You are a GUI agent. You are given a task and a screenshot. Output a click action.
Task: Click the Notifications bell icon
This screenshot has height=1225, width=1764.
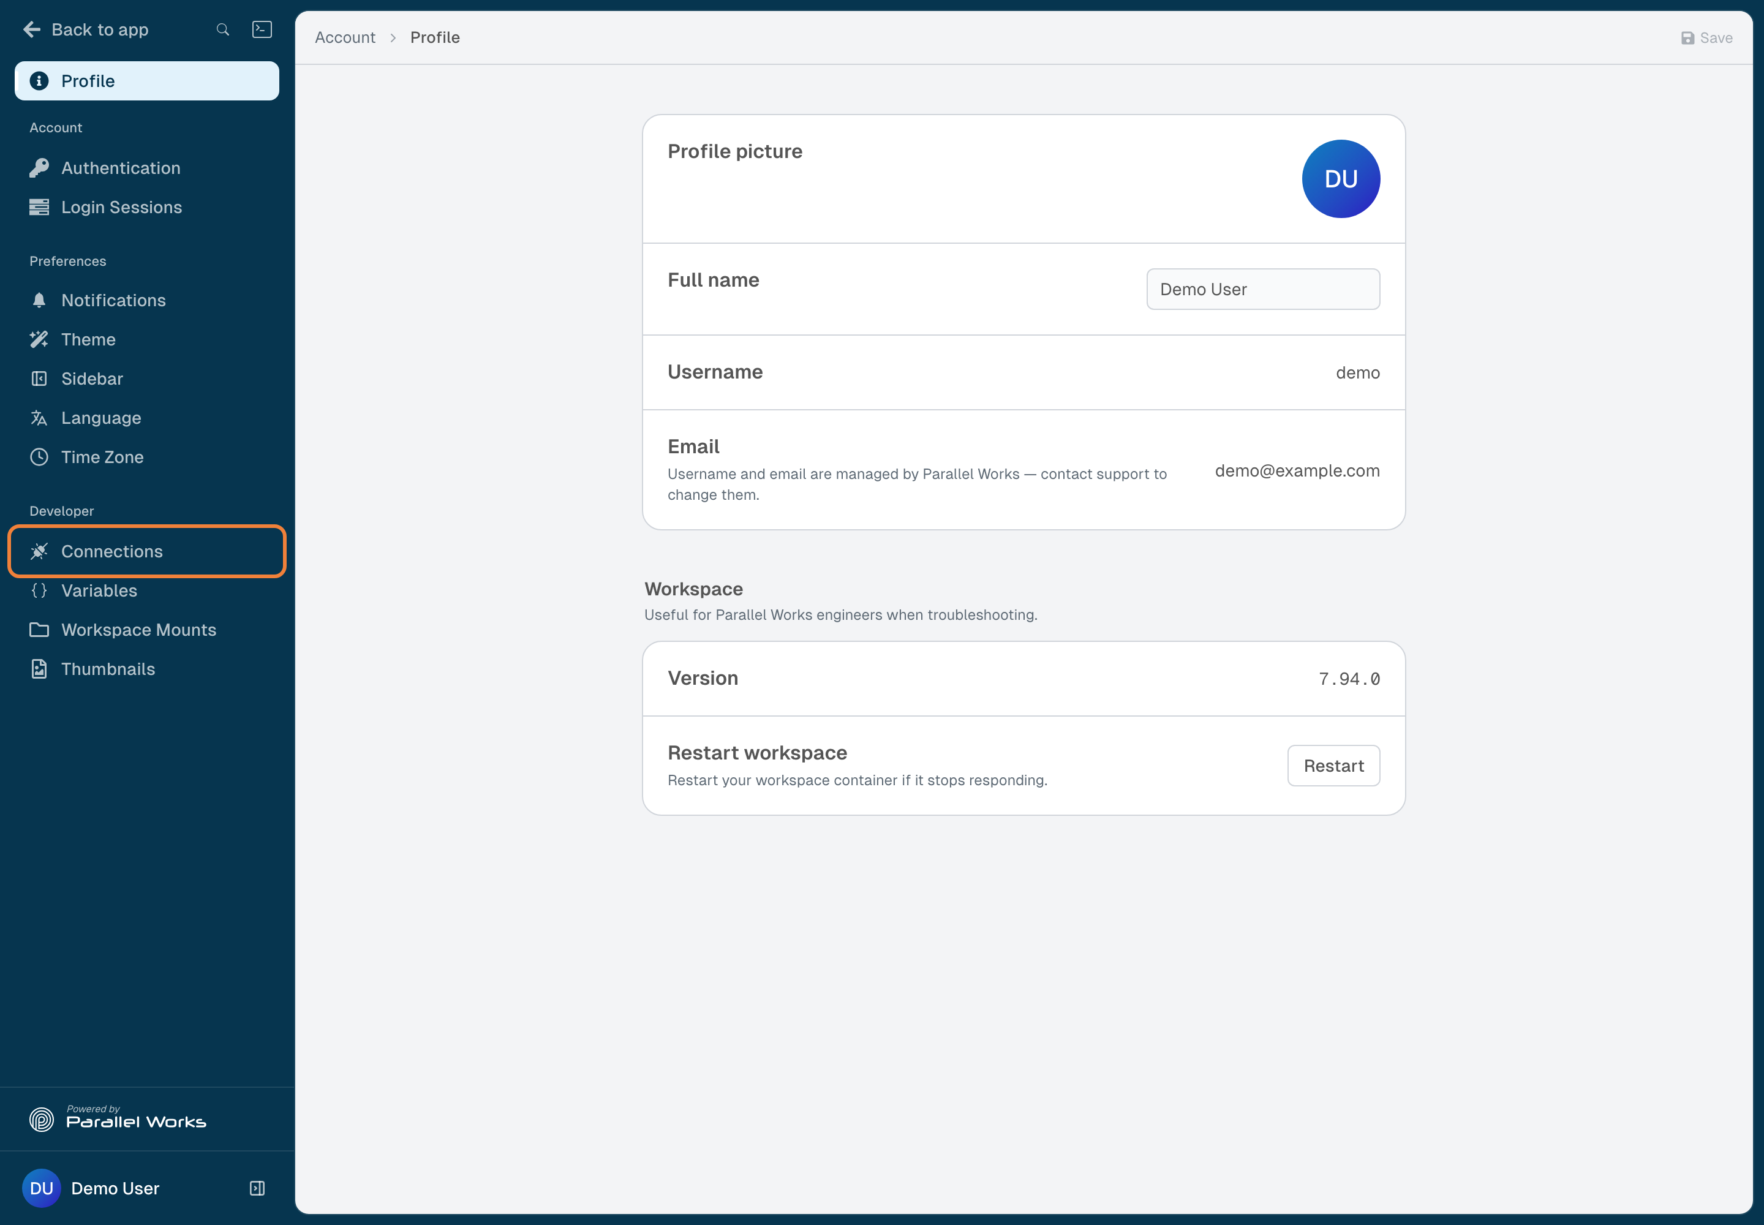tap(39, 300)
